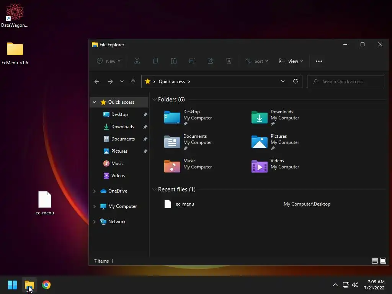Go up one level arrow
The height and width of the screenshot is (294, 392).
click(x=133, y=82)
